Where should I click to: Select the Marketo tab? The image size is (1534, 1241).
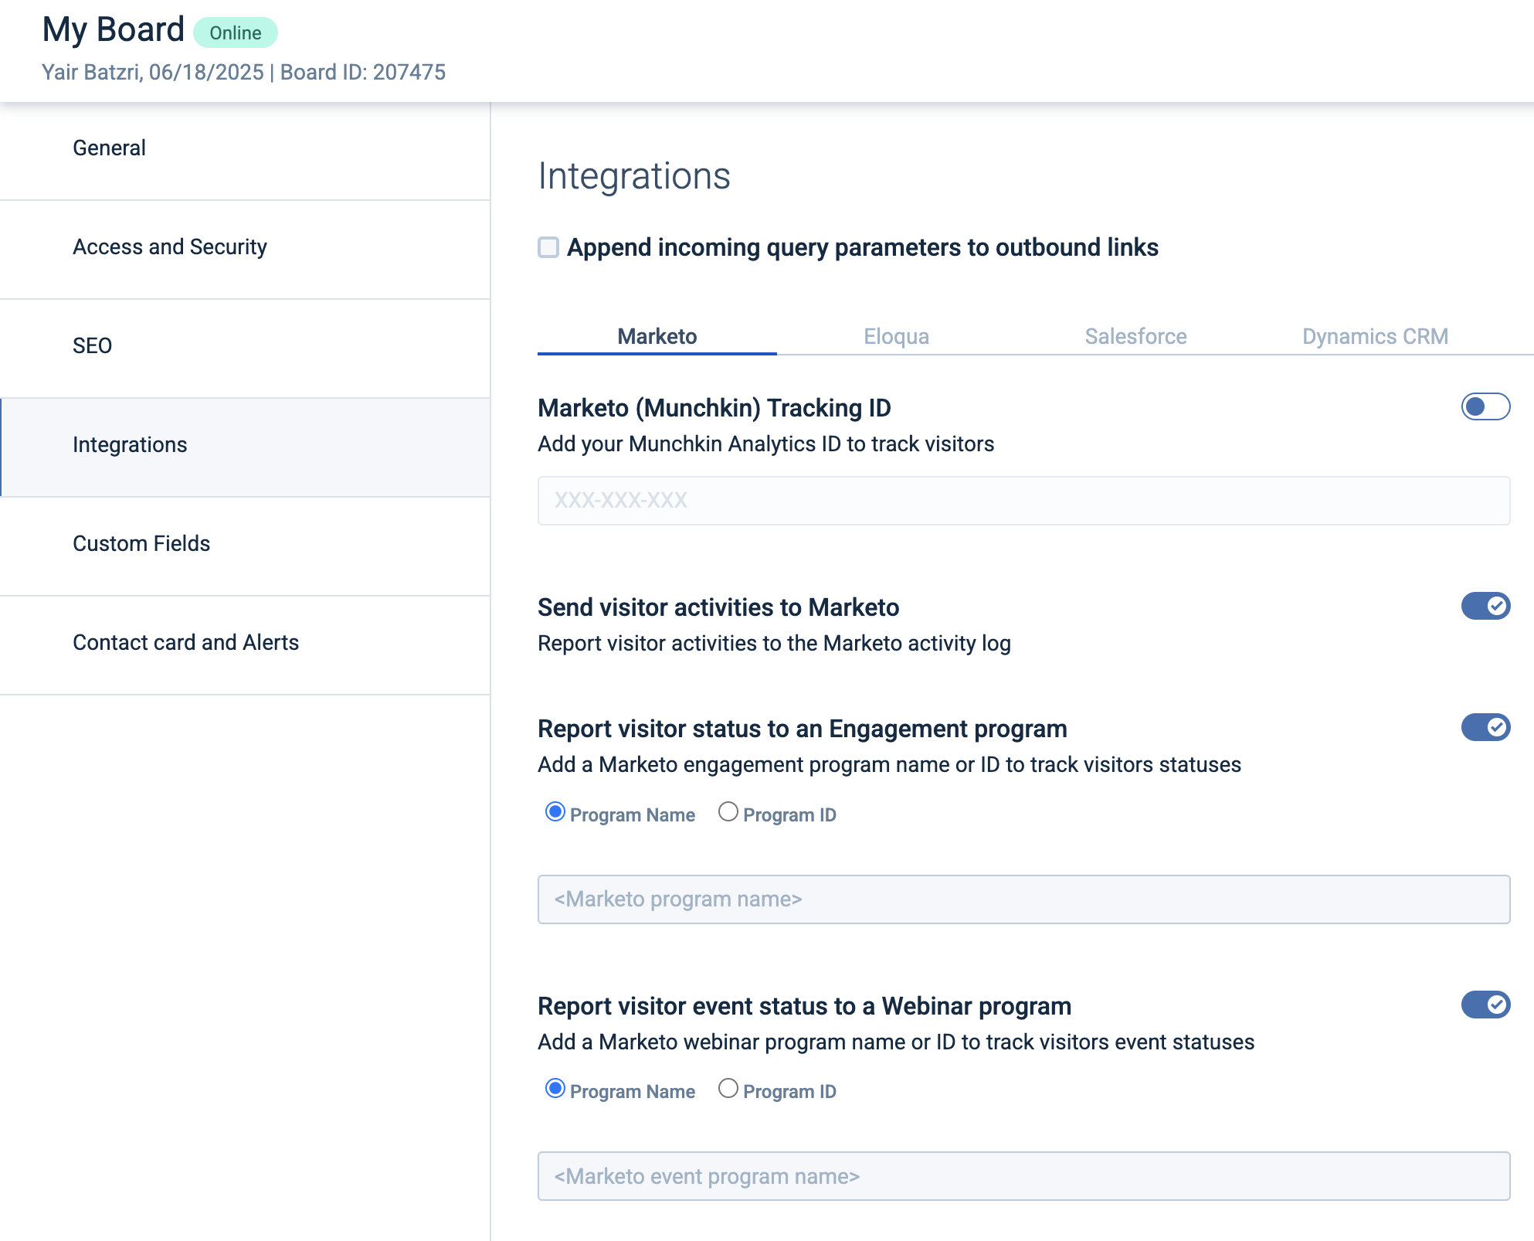pyautogui.click(x=657, y=336)
